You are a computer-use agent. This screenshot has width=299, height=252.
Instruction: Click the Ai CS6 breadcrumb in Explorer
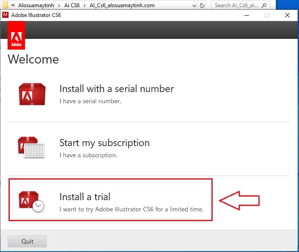pos(72,5)
